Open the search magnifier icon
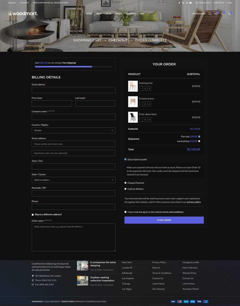The width and height of the screenshot is (240, 306). (210, 14)
